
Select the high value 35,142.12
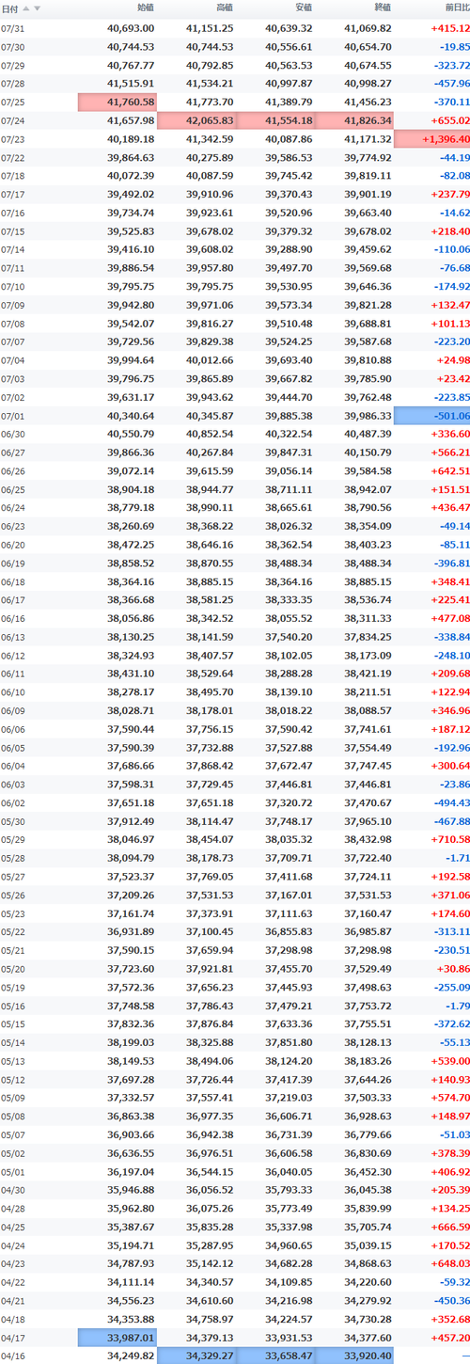point(210,1263)
